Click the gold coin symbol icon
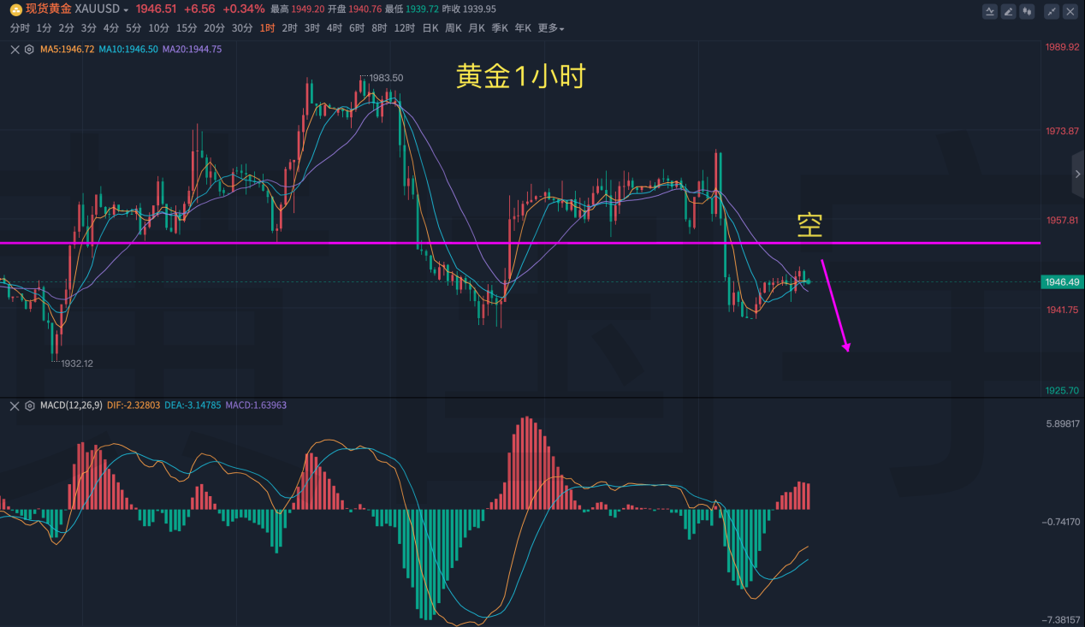1085x627 pixels. pyautogui.click(x=15, y=9)
